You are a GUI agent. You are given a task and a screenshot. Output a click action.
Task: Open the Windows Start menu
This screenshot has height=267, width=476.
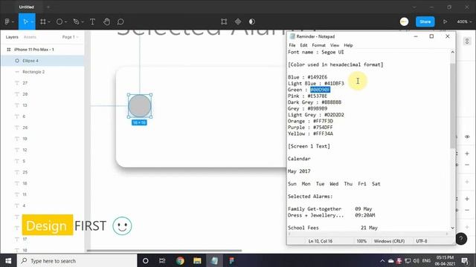pos(8,260)
